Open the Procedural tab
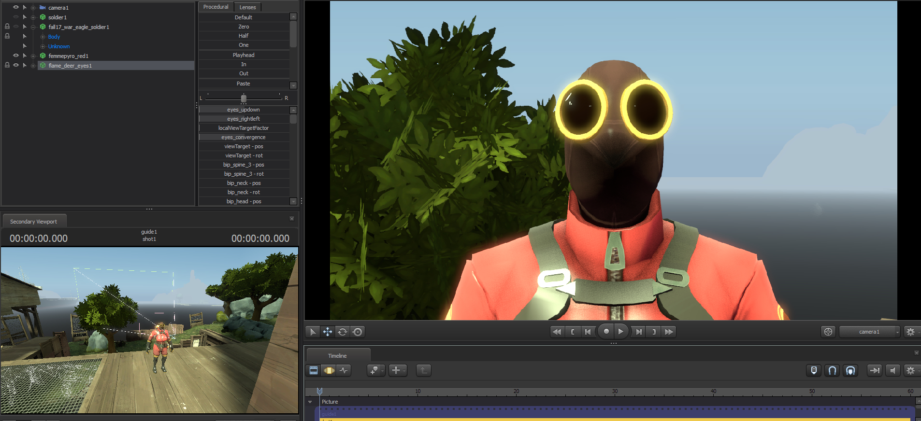The width and height of the screenshot is (921, 421). pos(216,7)
